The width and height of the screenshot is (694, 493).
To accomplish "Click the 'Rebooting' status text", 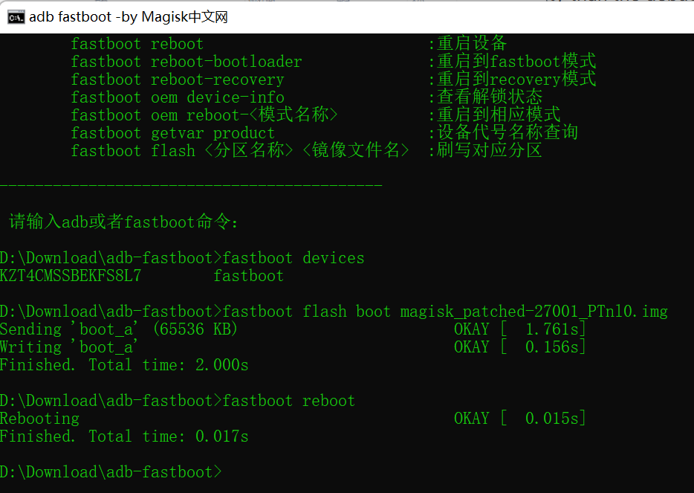I will tap(39, 418).
